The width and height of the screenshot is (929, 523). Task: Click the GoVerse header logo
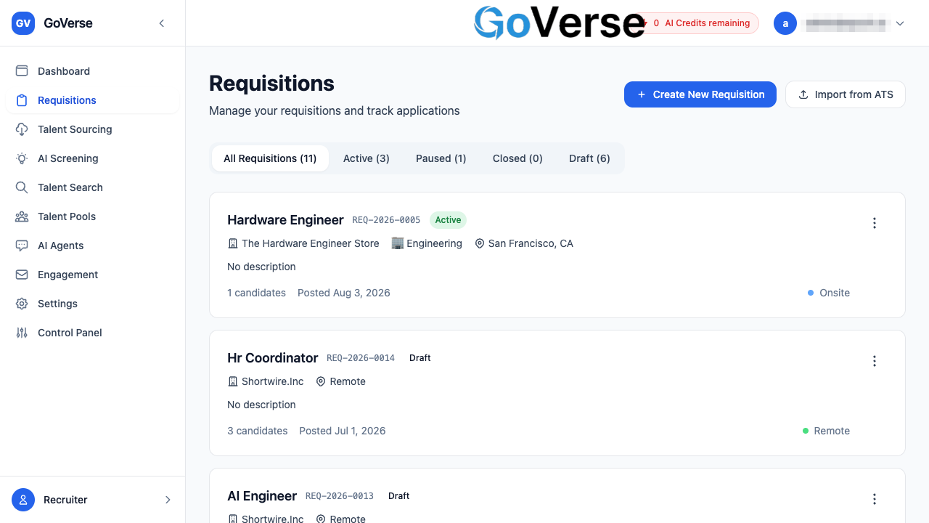coord(559,23)
